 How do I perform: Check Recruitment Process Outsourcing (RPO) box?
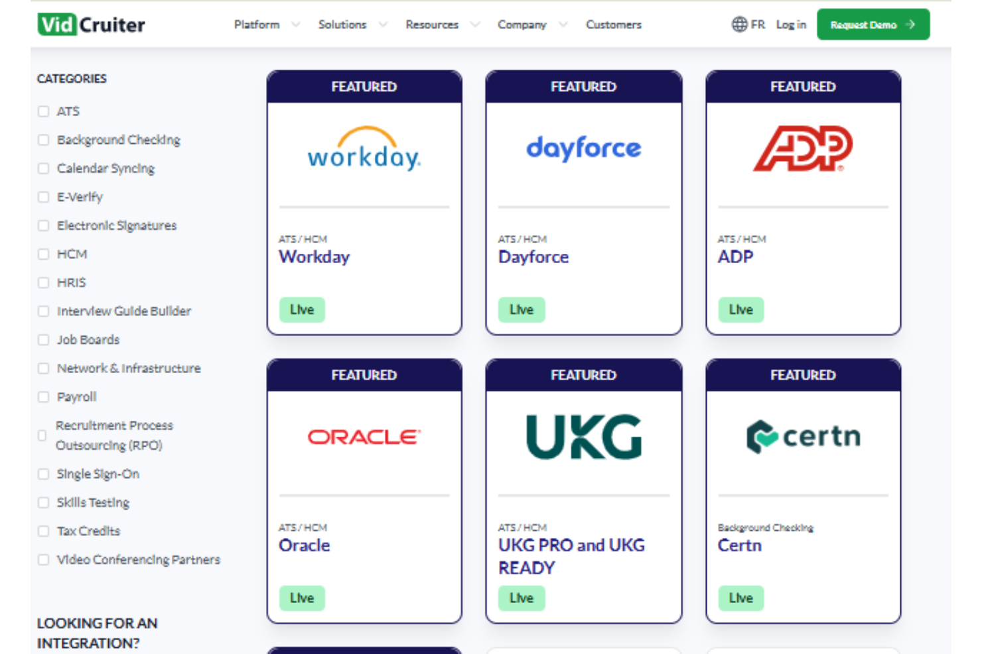(x=42, y=435)
